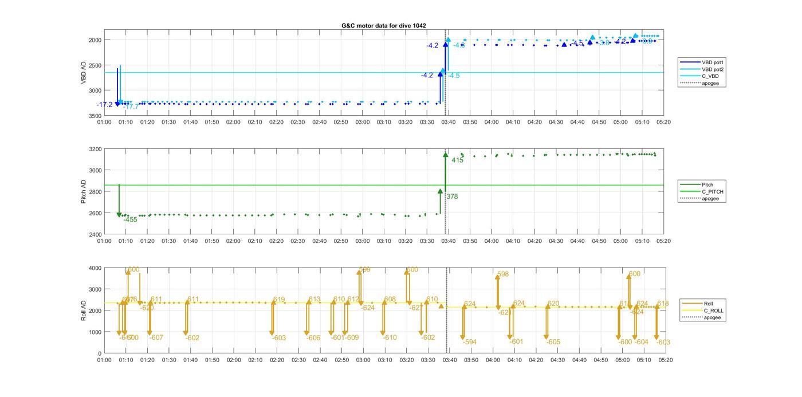Click the "2500" tick on the VBD axis
802x397 pixels.
click(x=95, y=65)
